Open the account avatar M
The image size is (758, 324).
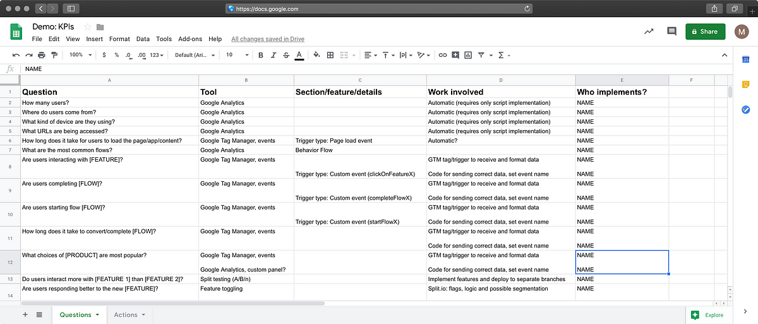(742, 31)
